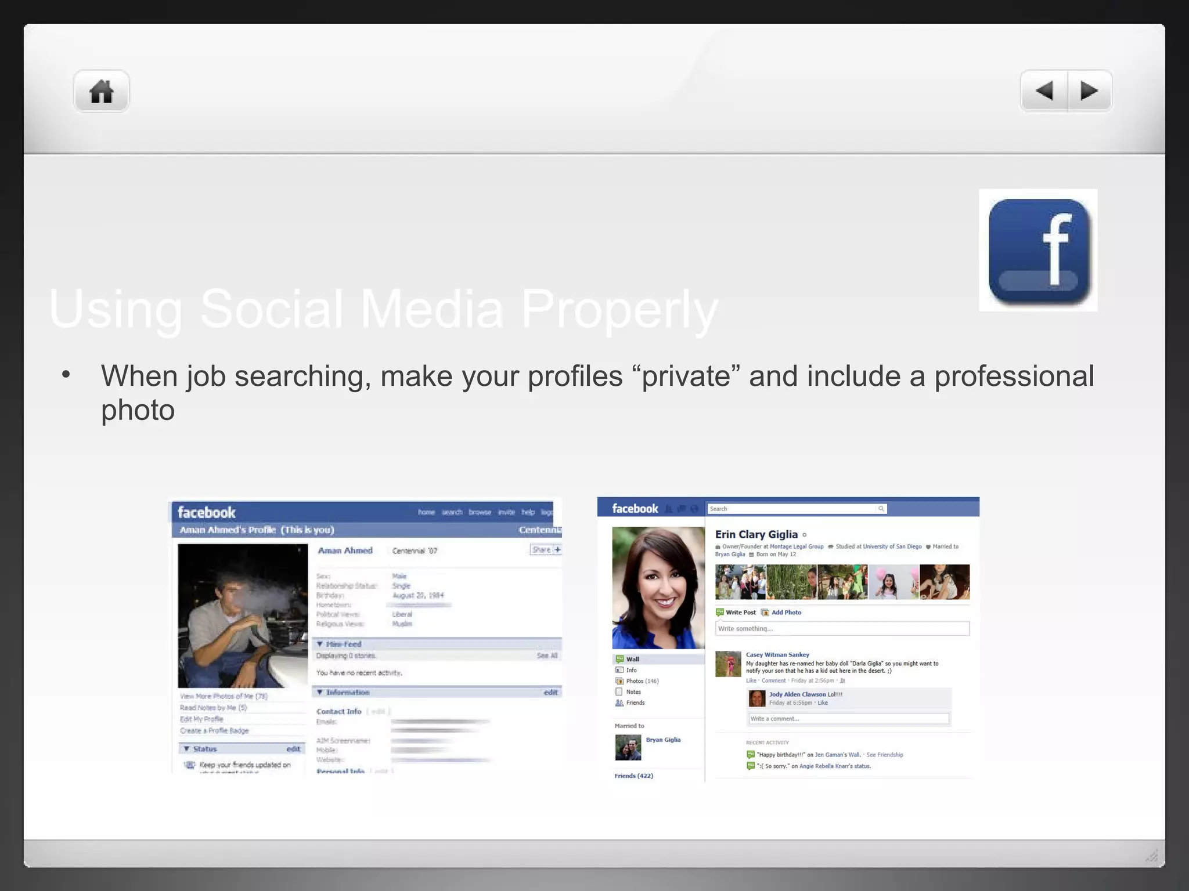Open the Erin Clary Giglia profile photo
Image resolution: width=1189 pixels, height=891 pixels.
click(658, 588)
